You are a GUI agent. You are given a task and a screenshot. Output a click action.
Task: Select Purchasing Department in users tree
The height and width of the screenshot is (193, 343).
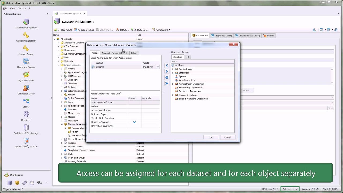(x=190, y=88)
